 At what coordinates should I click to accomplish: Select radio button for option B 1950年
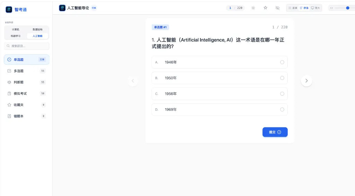click(282, 78)
